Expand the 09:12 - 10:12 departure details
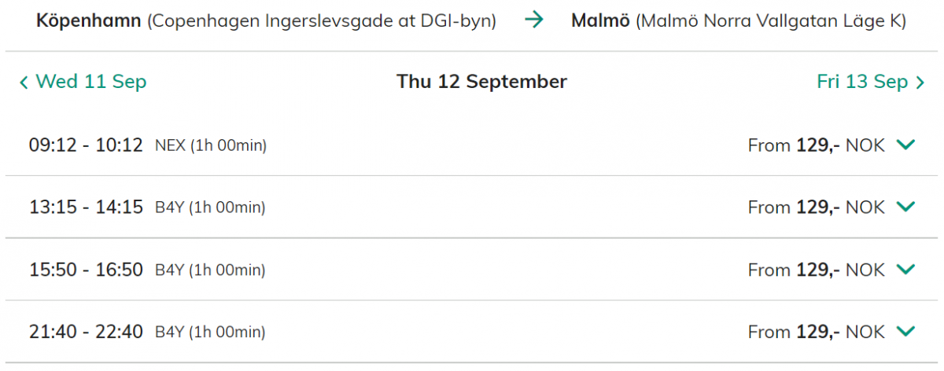Screen dimensions: 944x371 pos(906,145)
